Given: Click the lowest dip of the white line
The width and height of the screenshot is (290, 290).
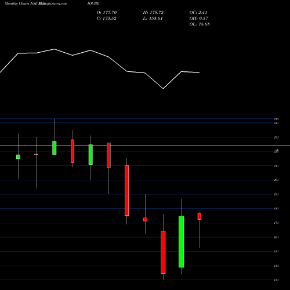Looking at the screenshot, I should tap(163, 89).
